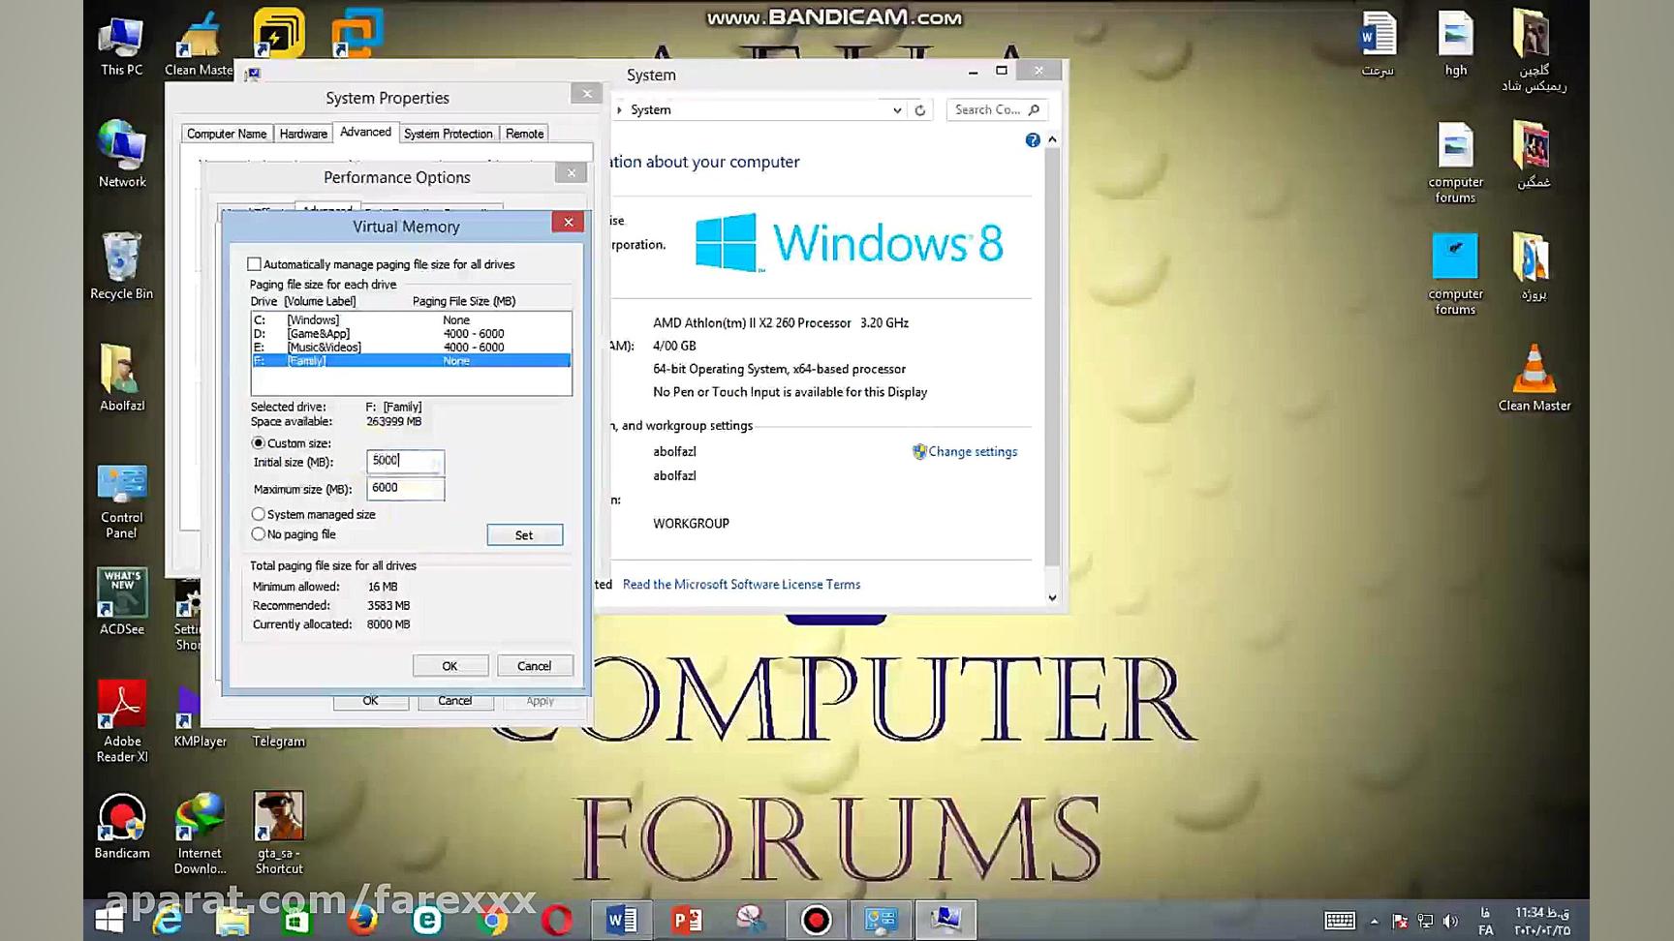The image size is (1674, 941).
Task: Choose System managed size option
Action: pos(258,514)
